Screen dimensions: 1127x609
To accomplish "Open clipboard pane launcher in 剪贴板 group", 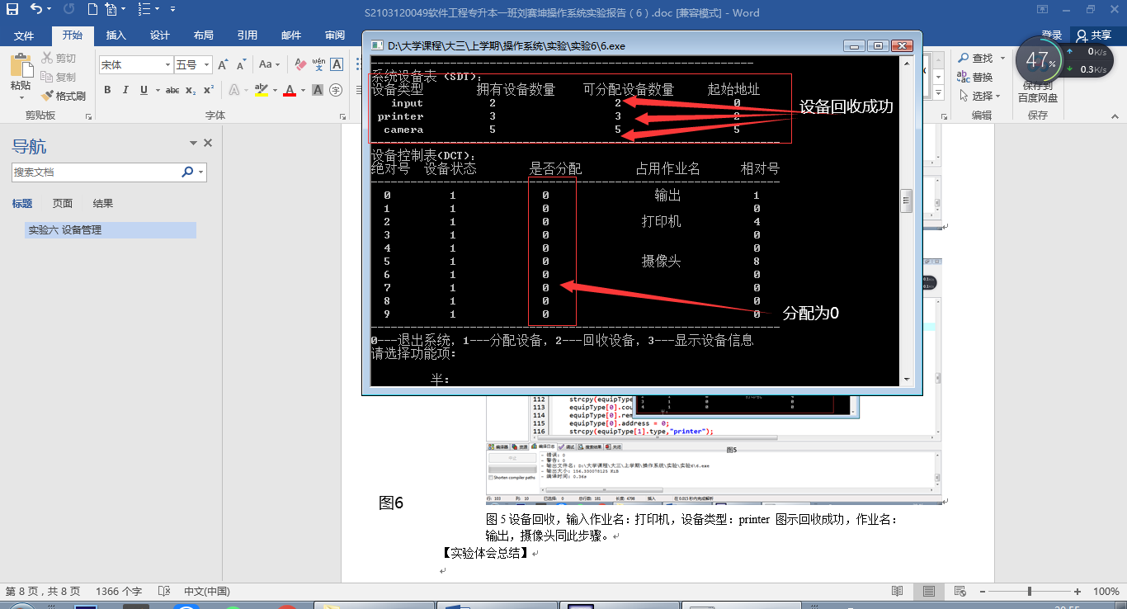I will tap(88, 116).
